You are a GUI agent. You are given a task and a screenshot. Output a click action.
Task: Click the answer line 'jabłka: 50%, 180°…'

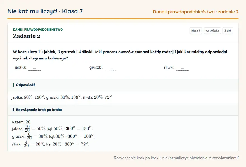tap(61, 97)
